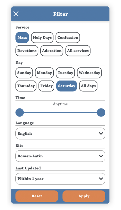Click the Language dropdown chevron arrow

pyautogui.click(x=101, y=133)
